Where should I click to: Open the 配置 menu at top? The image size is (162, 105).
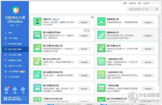125,3
